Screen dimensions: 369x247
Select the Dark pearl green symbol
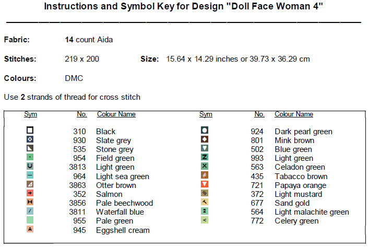coord(205,131)
